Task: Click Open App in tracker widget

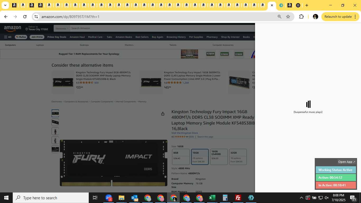Action: click(347, 162)
